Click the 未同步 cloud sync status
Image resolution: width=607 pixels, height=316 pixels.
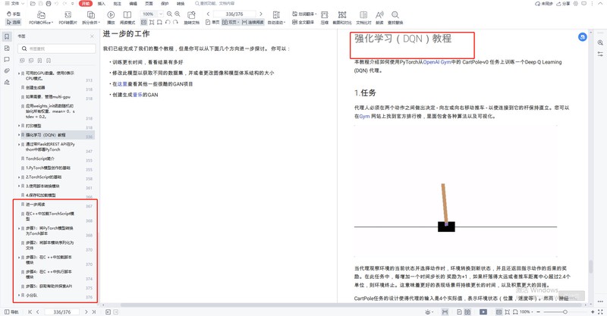[x=544, y=4]
